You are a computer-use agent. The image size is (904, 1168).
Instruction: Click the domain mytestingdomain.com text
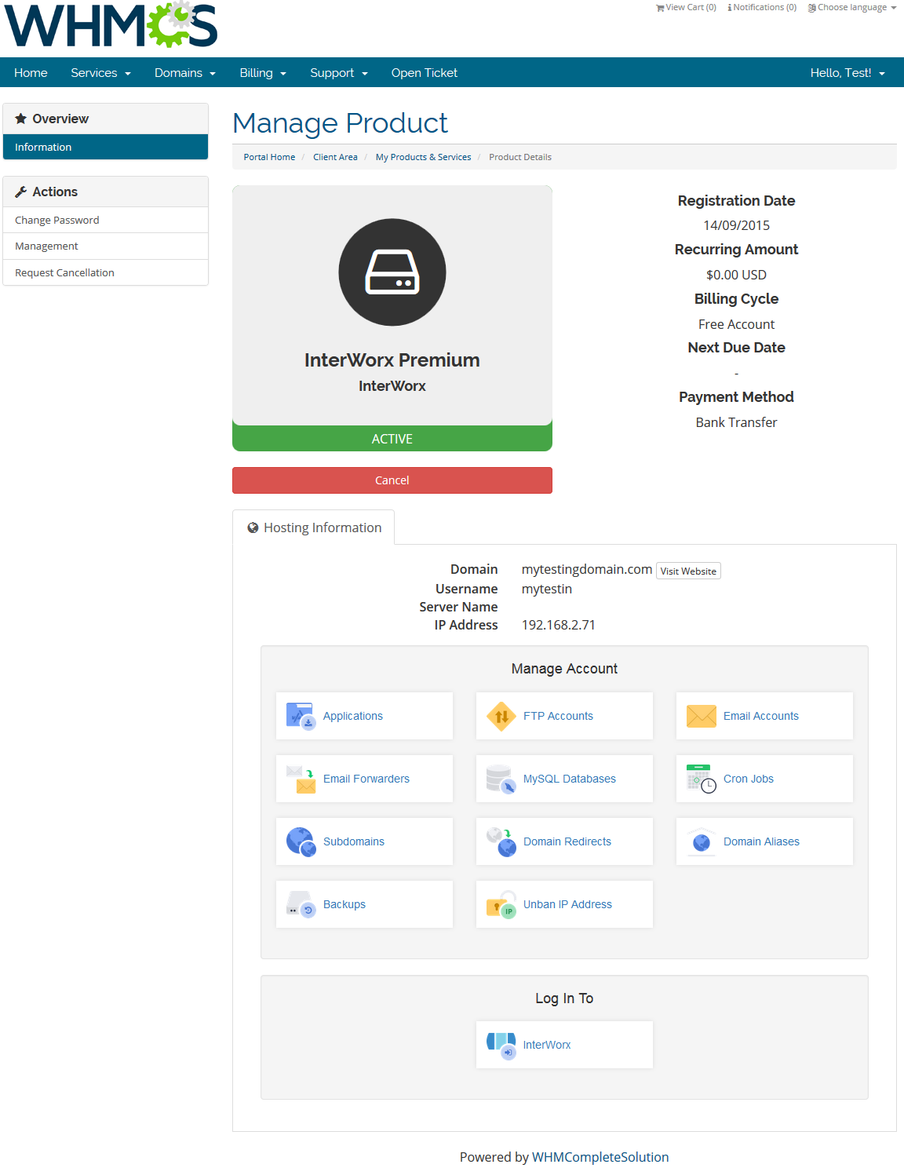pos(587,569)
